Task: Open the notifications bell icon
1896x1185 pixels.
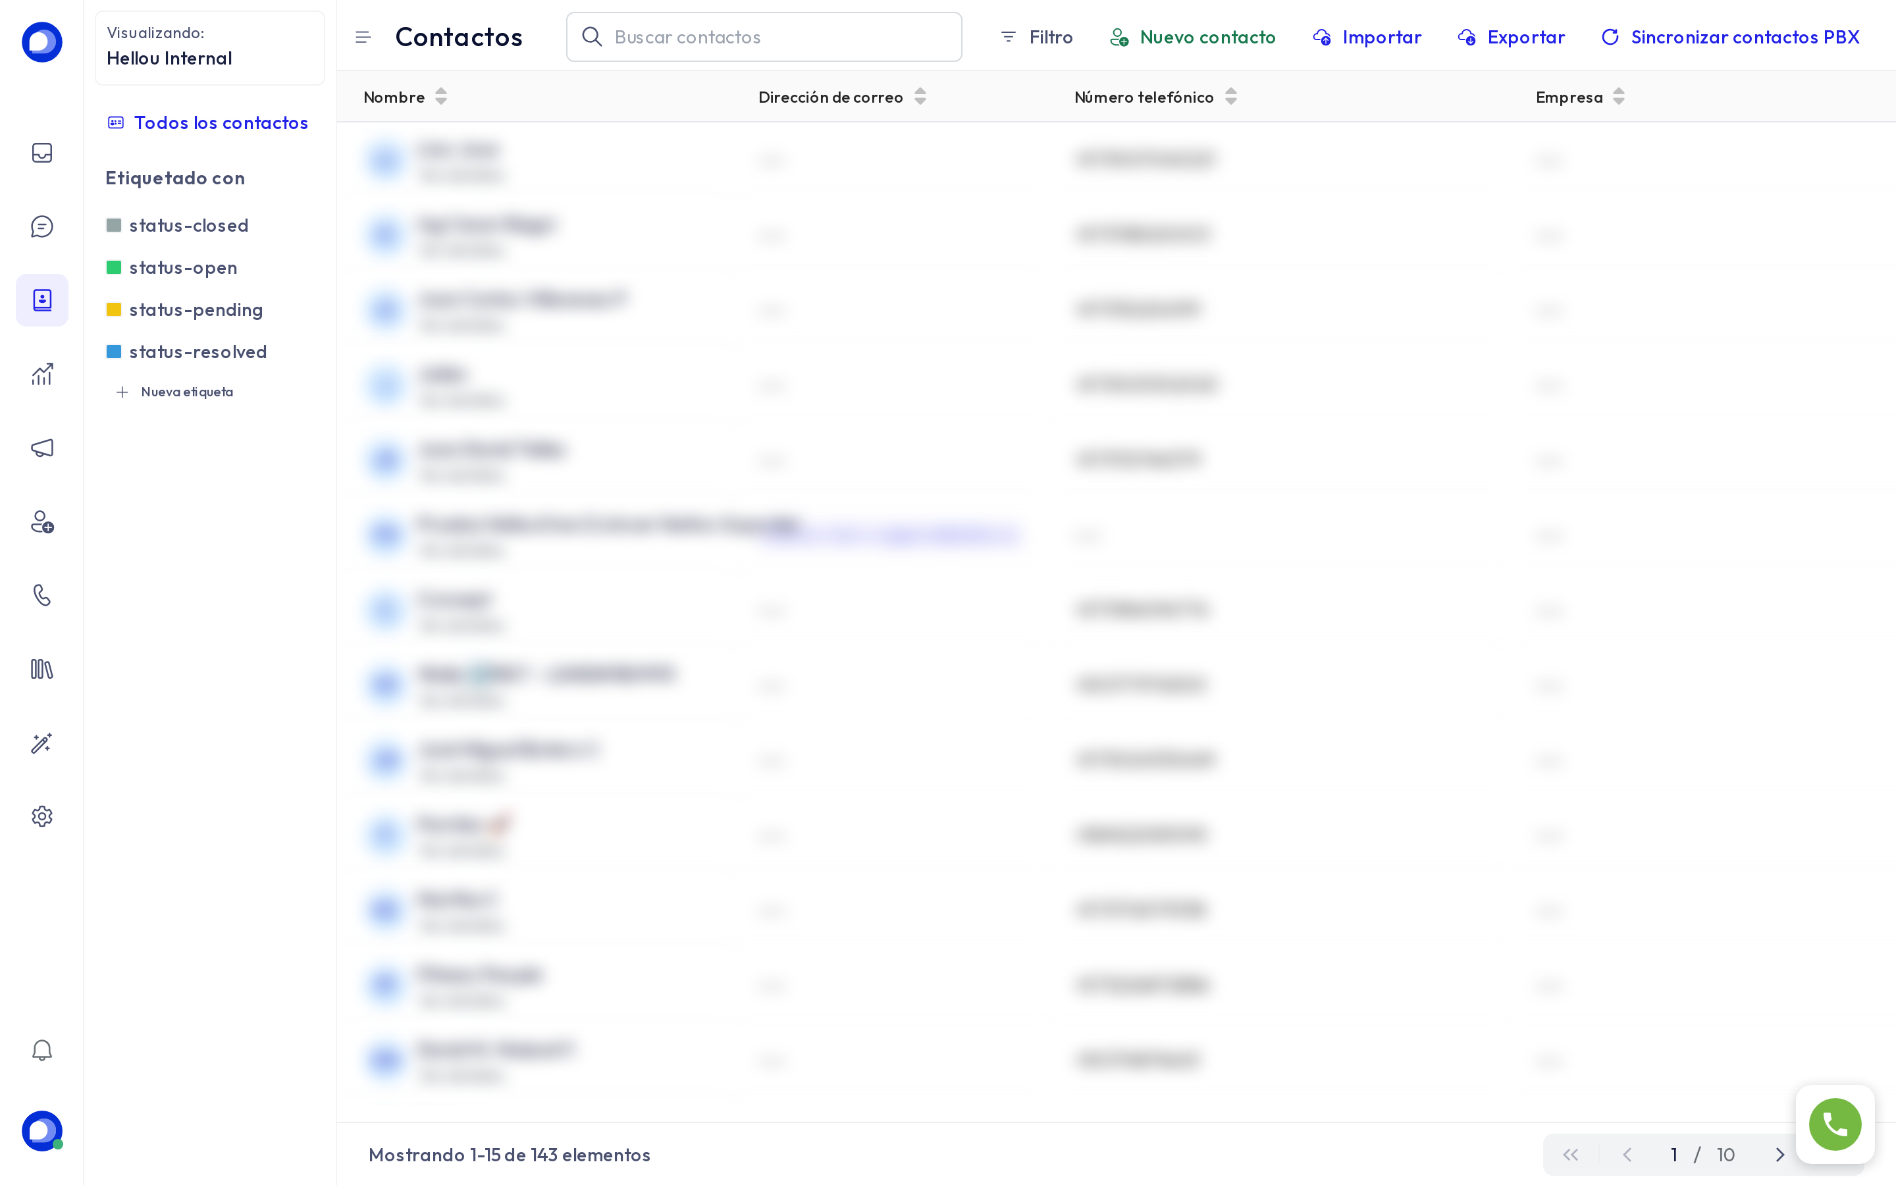Action: tap(41, 1050)
